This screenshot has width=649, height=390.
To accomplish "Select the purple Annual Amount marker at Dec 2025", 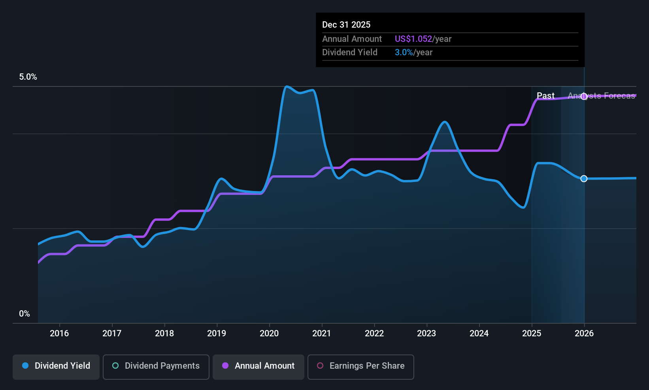I will tap(584, 96).
